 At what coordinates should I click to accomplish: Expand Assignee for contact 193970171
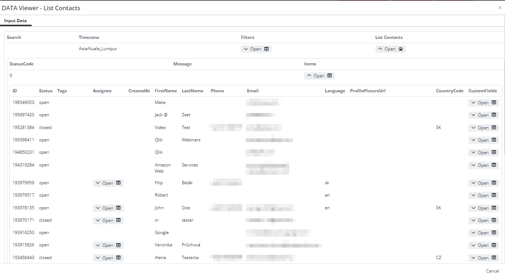[98, 221]
